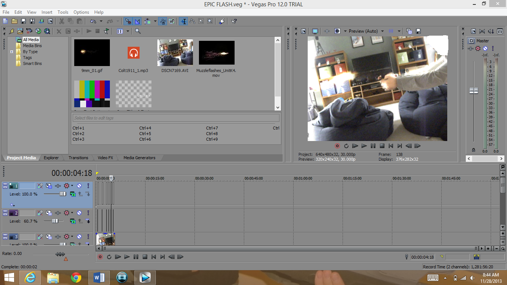Image resolution: width=507 pixels, height=285 pixels.
Task: Open Split Screen View dropdown arrow
Action: pyautogui.click(x=345, y=31)
